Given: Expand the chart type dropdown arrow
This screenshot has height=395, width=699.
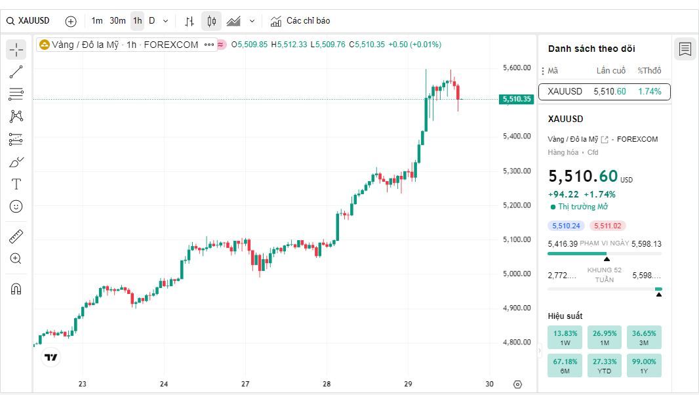Looking at the screenshot, I should click(x=252, y=21).
